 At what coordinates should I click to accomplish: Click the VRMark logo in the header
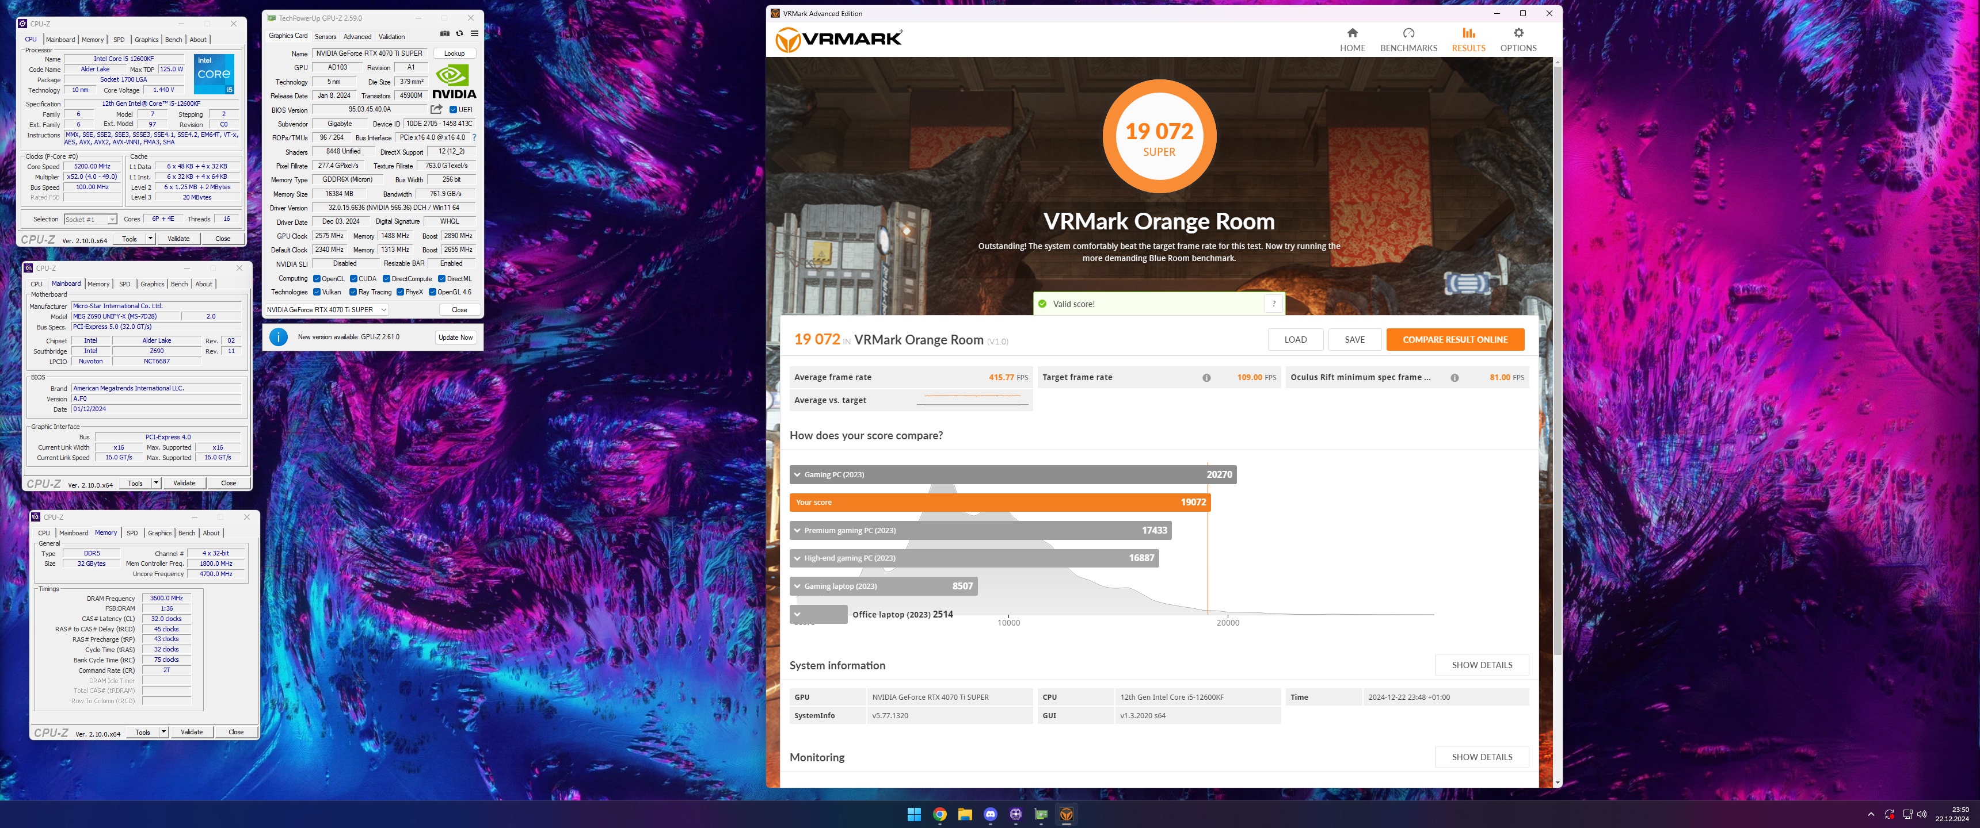point(838,39)
